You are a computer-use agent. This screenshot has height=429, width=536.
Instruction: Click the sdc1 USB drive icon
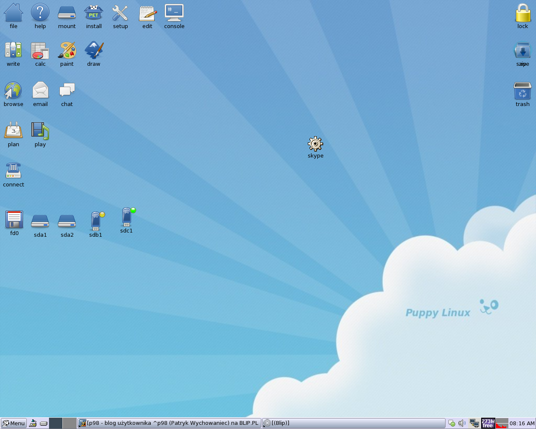(x=126, y=217)
